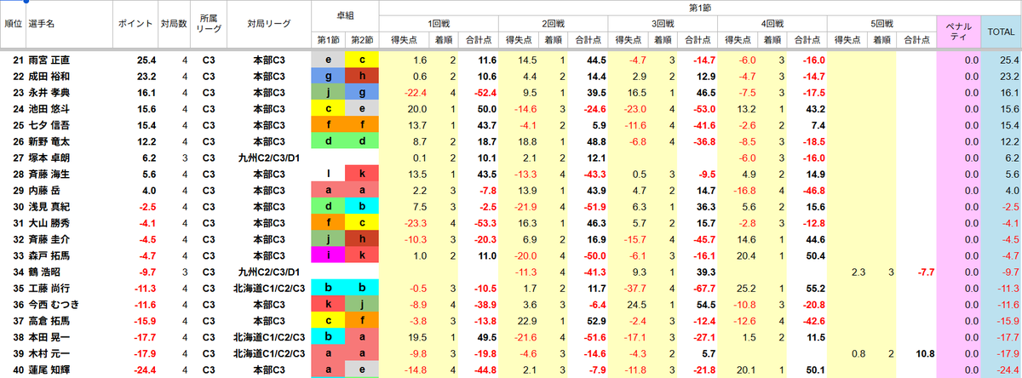Click the TOTAL column header
This screenshot has width=1022, height=378.
coord(1002,32)
